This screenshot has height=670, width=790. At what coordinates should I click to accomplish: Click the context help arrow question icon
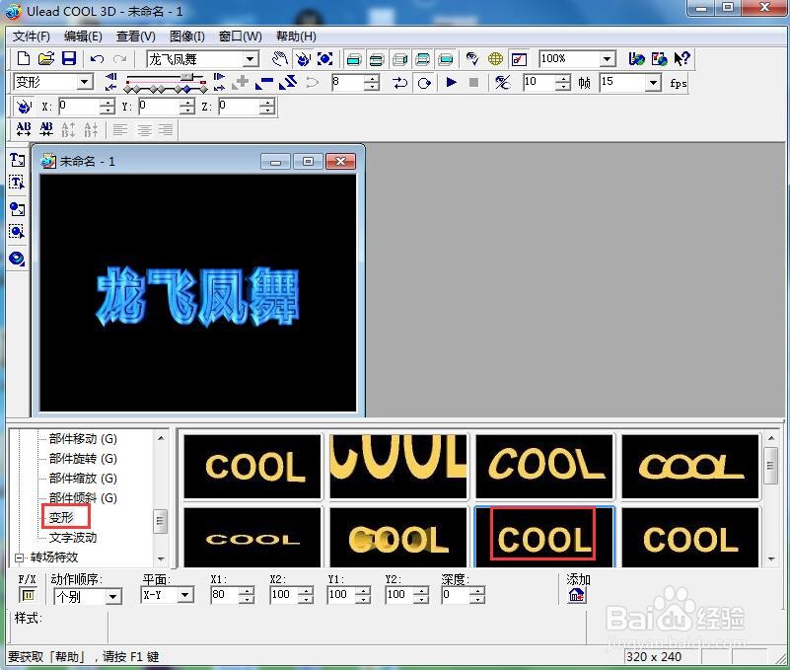pyautogui.click(x=682, y=59)
